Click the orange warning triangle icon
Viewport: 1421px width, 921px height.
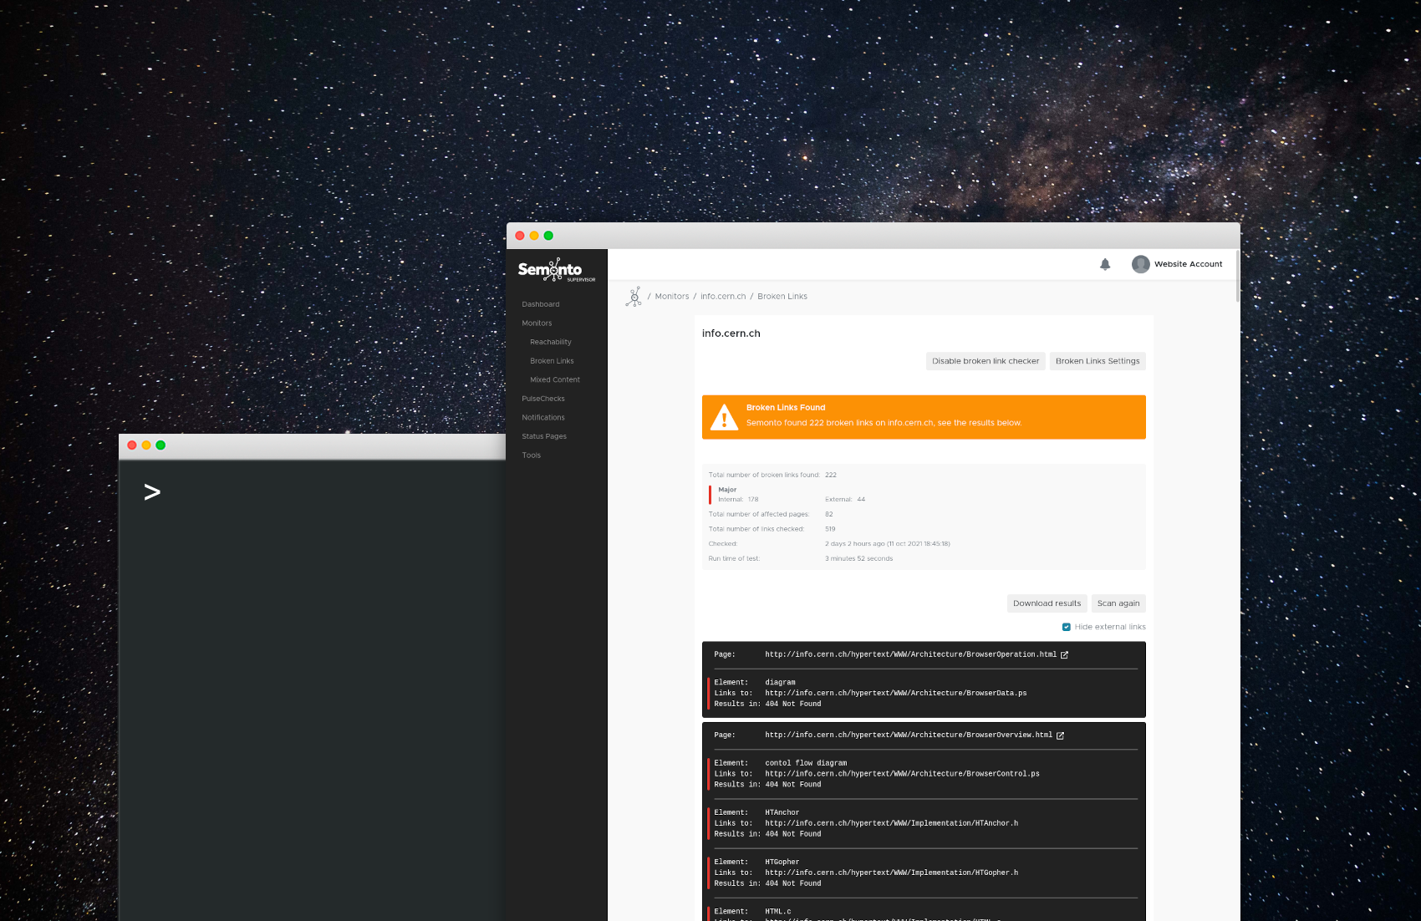point(724,417)
